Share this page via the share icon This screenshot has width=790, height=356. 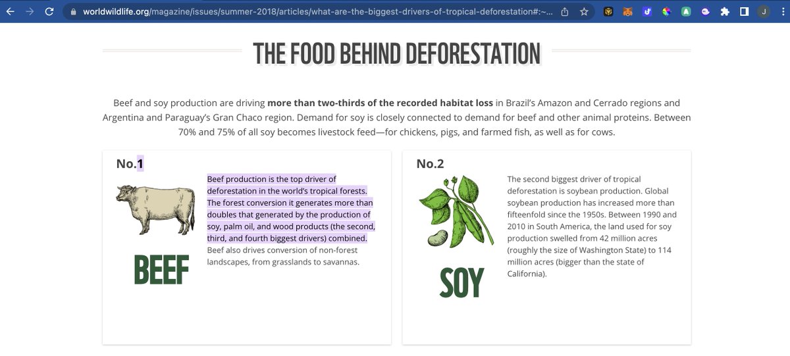coord(565,11)
